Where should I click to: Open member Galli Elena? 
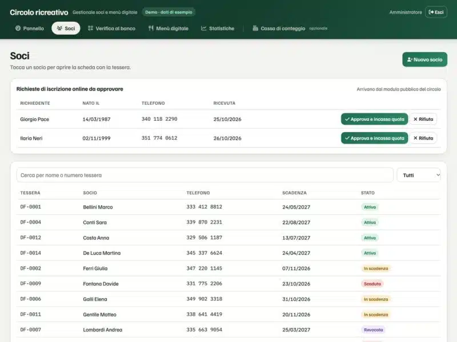tap(228, 299)
